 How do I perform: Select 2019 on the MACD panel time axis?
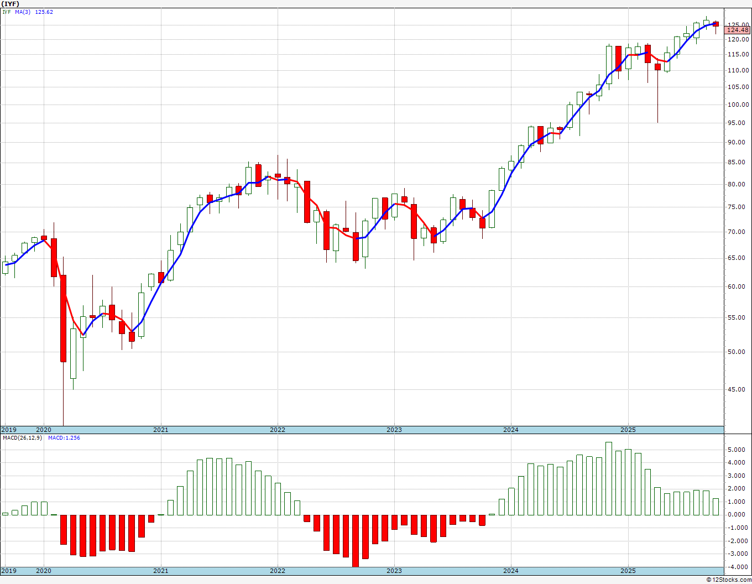[8, 571]
